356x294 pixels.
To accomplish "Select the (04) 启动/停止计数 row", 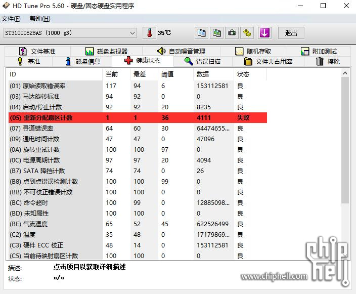I will [138, 107].
